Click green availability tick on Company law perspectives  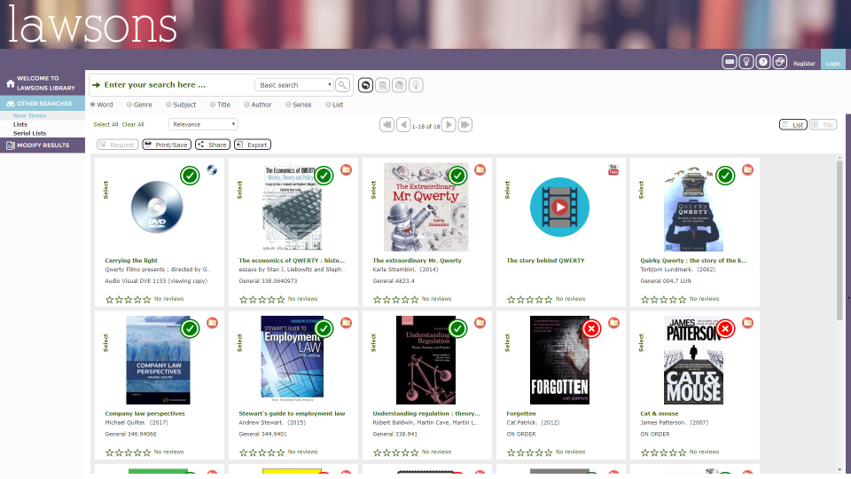190,328
